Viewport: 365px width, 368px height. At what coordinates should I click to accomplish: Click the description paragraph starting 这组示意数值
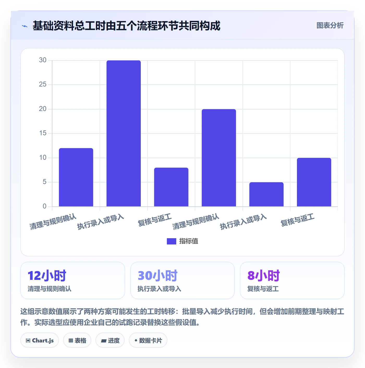click(182, 317)
